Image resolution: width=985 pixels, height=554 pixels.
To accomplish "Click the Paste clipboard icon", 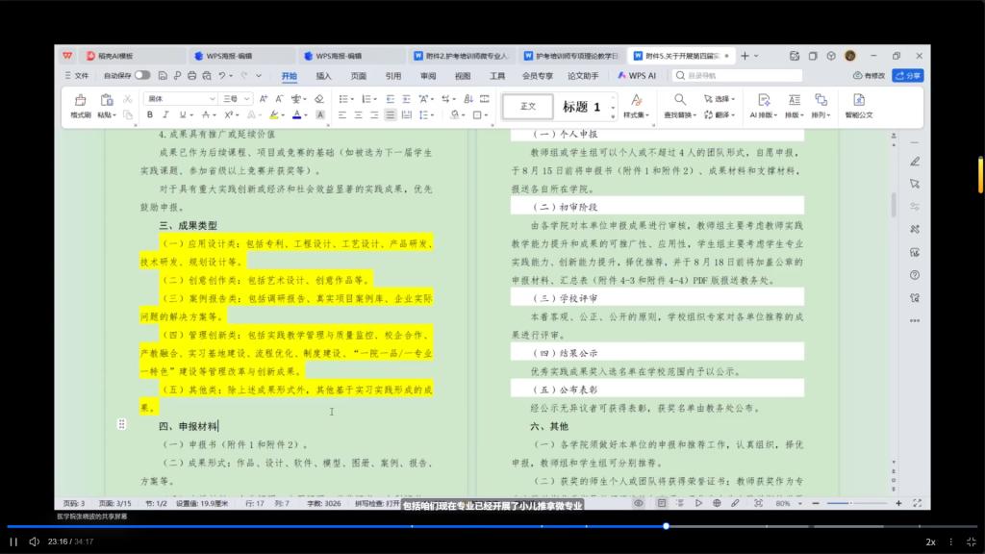I will tap(107, 100).
